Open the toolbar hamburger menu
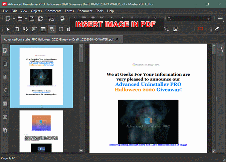Viewport: 226px width, 162px height. click(220, 19)
